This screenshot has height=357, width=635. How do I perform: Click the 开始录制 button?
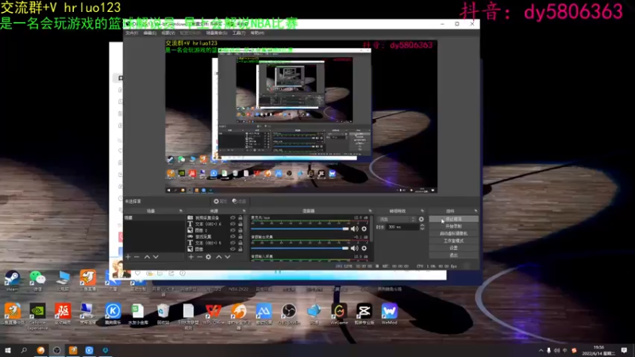tap(453, 226)
